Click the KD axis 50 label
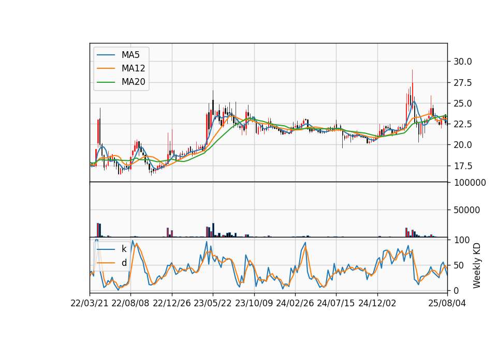 (x=459, y=265)
